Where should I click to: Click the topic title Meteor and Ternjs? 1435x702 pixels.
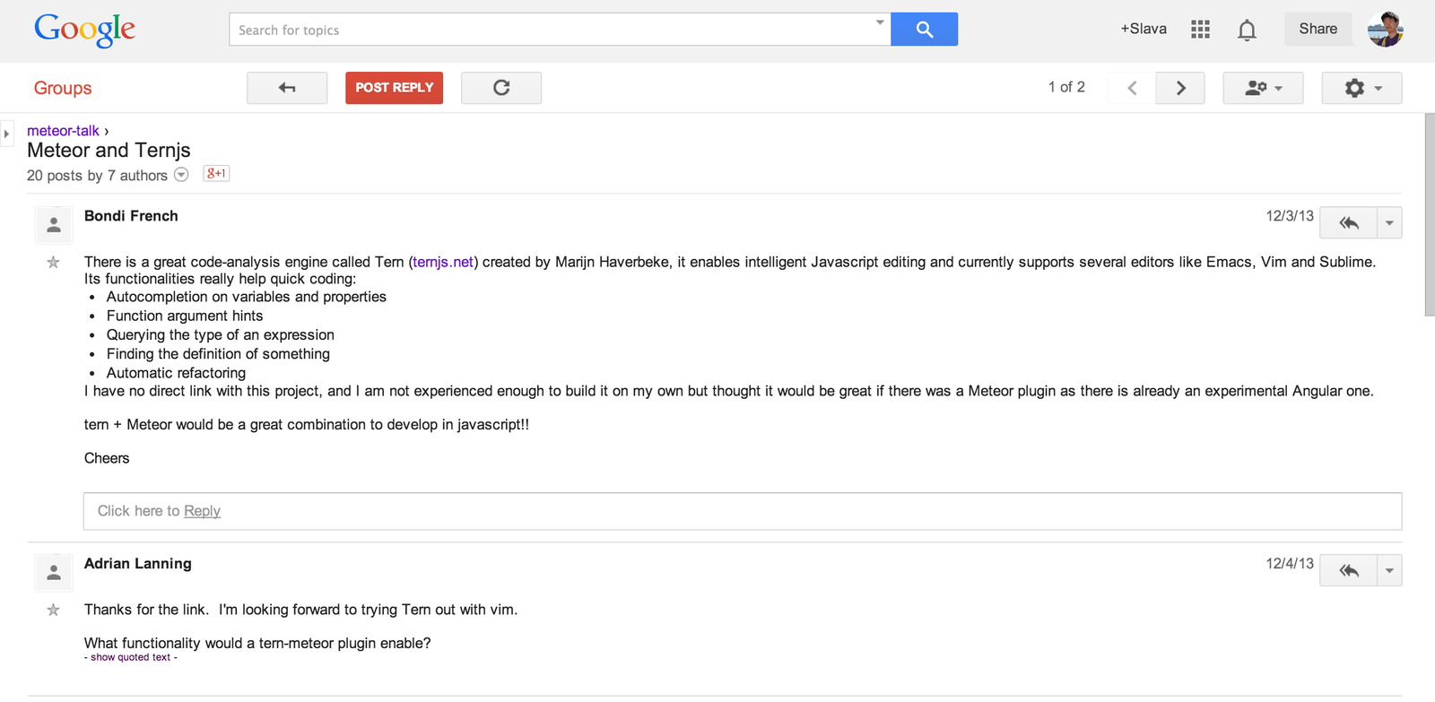click(x=109, y=151)
